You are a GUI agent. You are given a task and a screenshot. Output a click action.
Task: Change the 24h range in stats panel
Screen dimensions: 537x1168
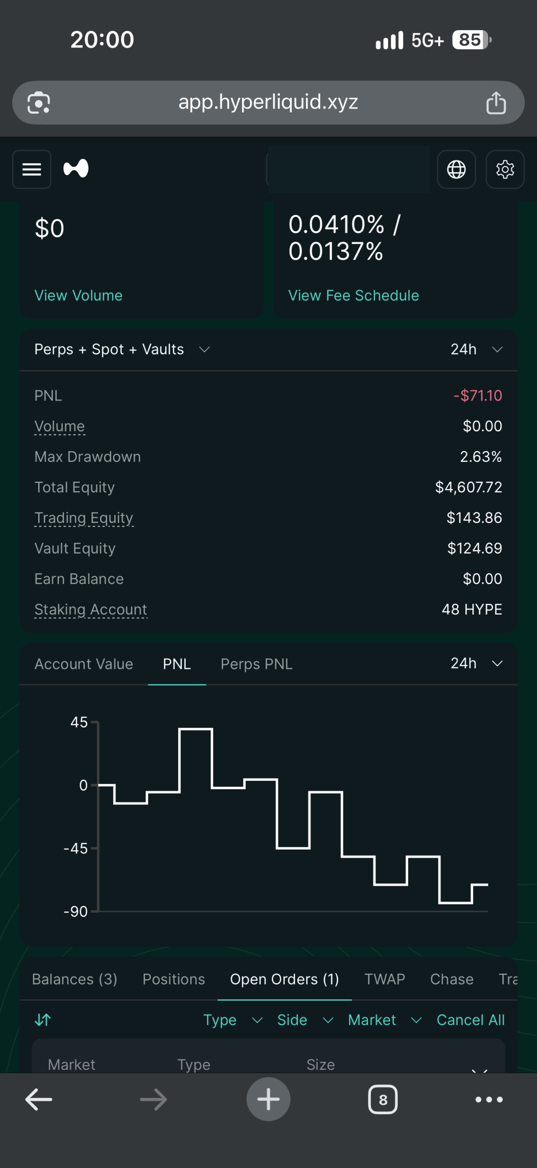click(x=476, y=349)
